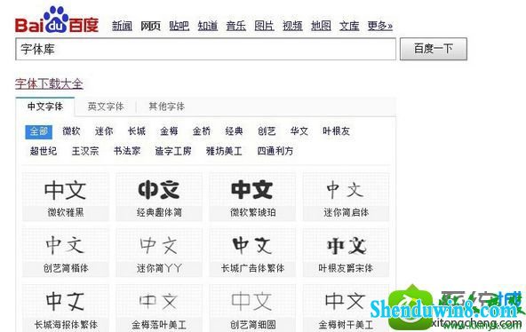Open the 长城海报体繁体 font preview
Viewport: 526px width, 332px height.
66,308
